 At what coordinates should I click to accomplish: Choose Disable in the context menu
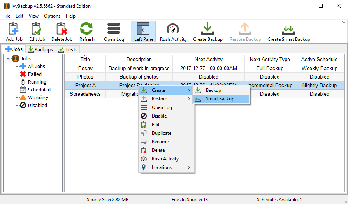(x=167, y=116)
